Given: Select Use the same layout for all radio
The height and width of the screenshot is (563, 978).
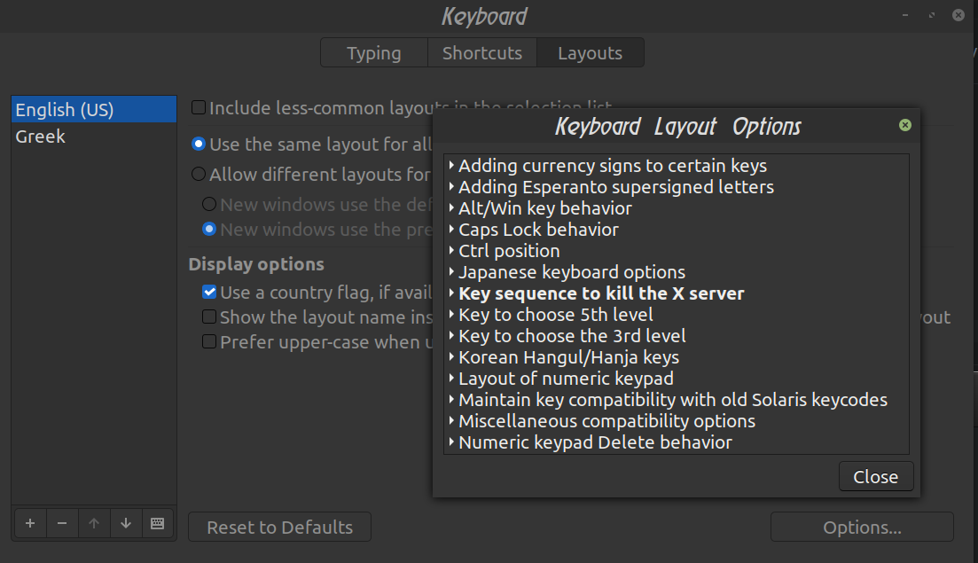Looking at the screenshot, I should (199, 144).
